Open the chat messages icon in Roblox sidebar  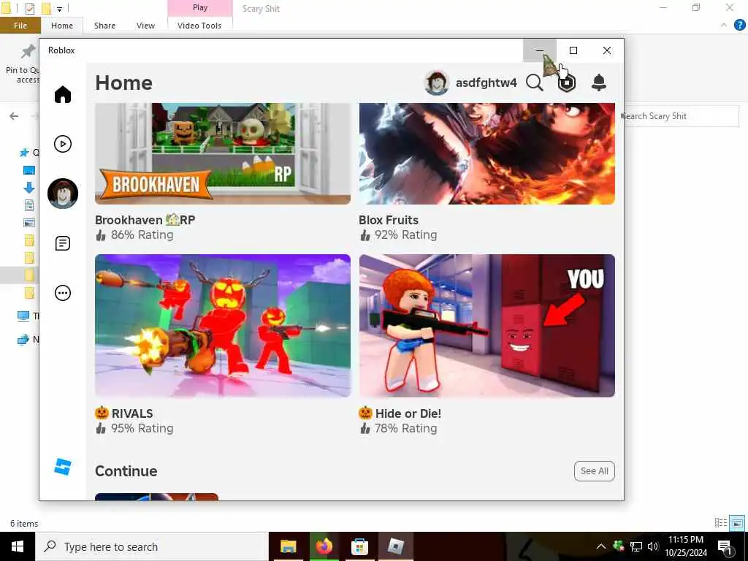point(63,243)
